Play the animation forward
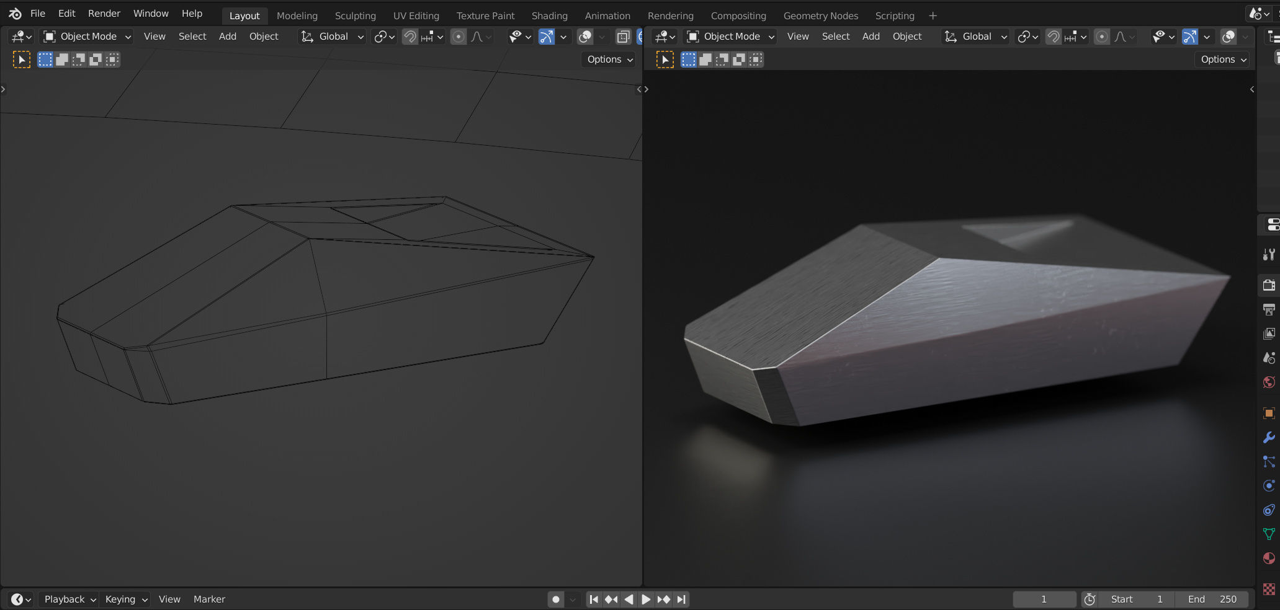 pos(646,599)
